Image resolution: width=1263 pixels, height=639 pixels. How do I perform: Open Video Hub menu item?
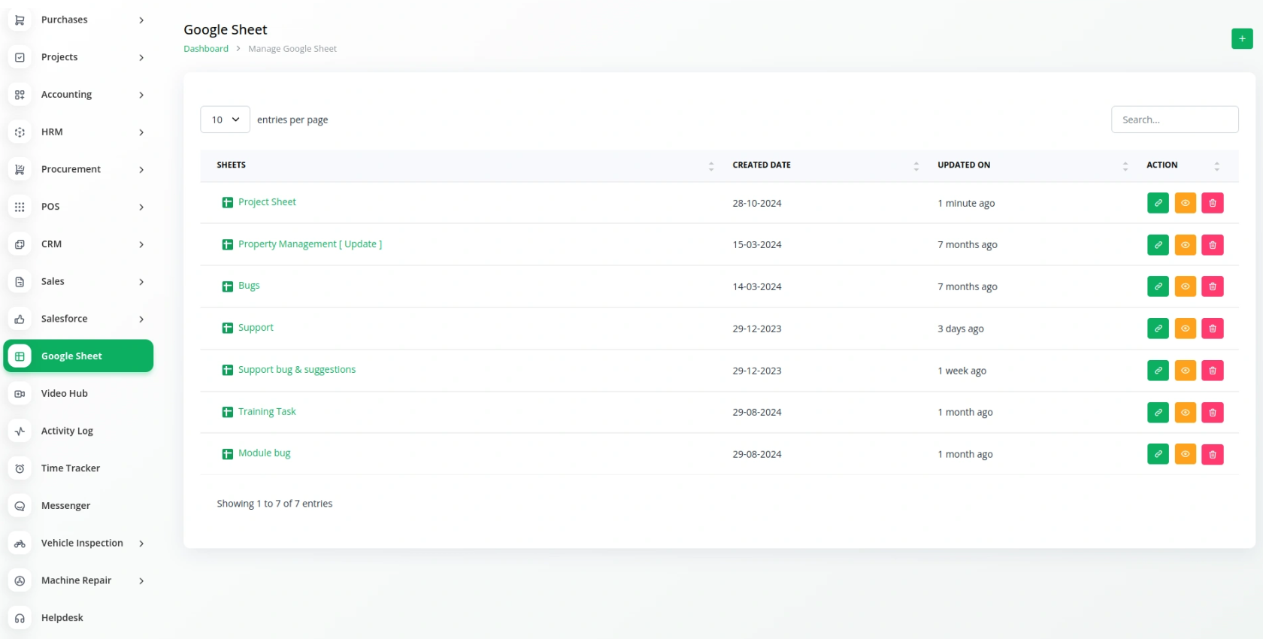[x=65, y=394]
